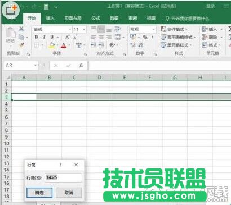Decrease font size with the smaller A
This screenshot has width=231, height=205.
tap(75, 37)
